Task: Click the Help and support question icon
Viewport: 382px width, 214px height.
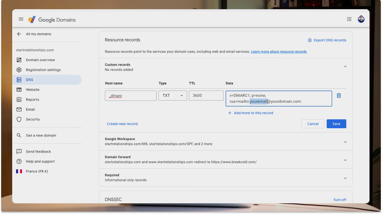Action: pyautogui.click(x=19, y=161)
